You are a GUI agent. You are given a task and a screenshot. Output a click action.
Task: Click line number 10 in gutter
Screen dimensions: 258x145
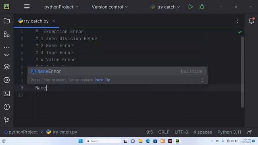[x=21, y=95]
